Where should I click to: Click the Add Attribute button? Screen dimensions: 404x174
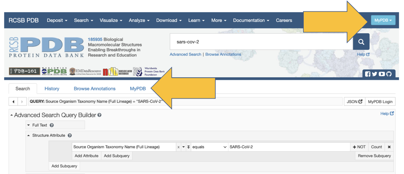(87, 156)
